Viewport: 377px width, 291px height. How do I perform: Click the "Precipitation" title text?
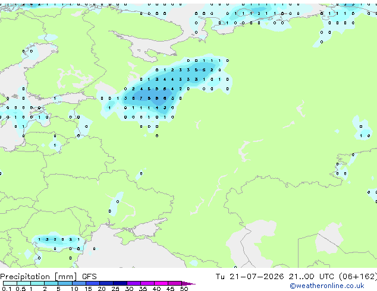coord(25,277)
